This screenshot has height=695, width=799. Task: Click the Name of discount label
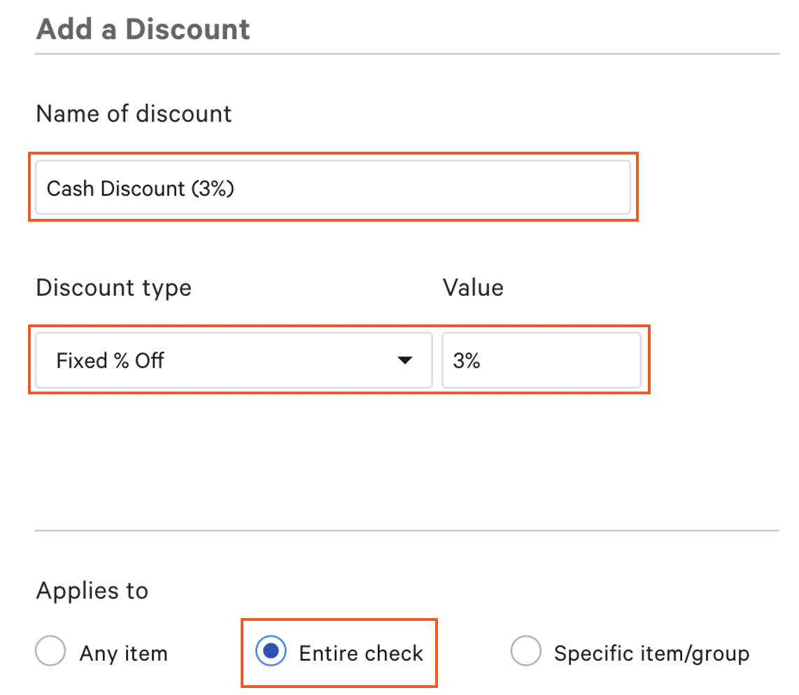click(x=134, y=113)
